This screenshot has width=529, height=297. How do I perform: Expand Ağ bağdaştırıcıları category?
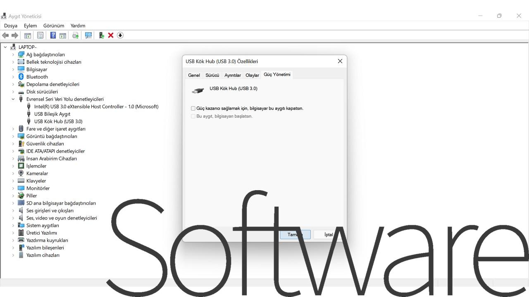13,54
